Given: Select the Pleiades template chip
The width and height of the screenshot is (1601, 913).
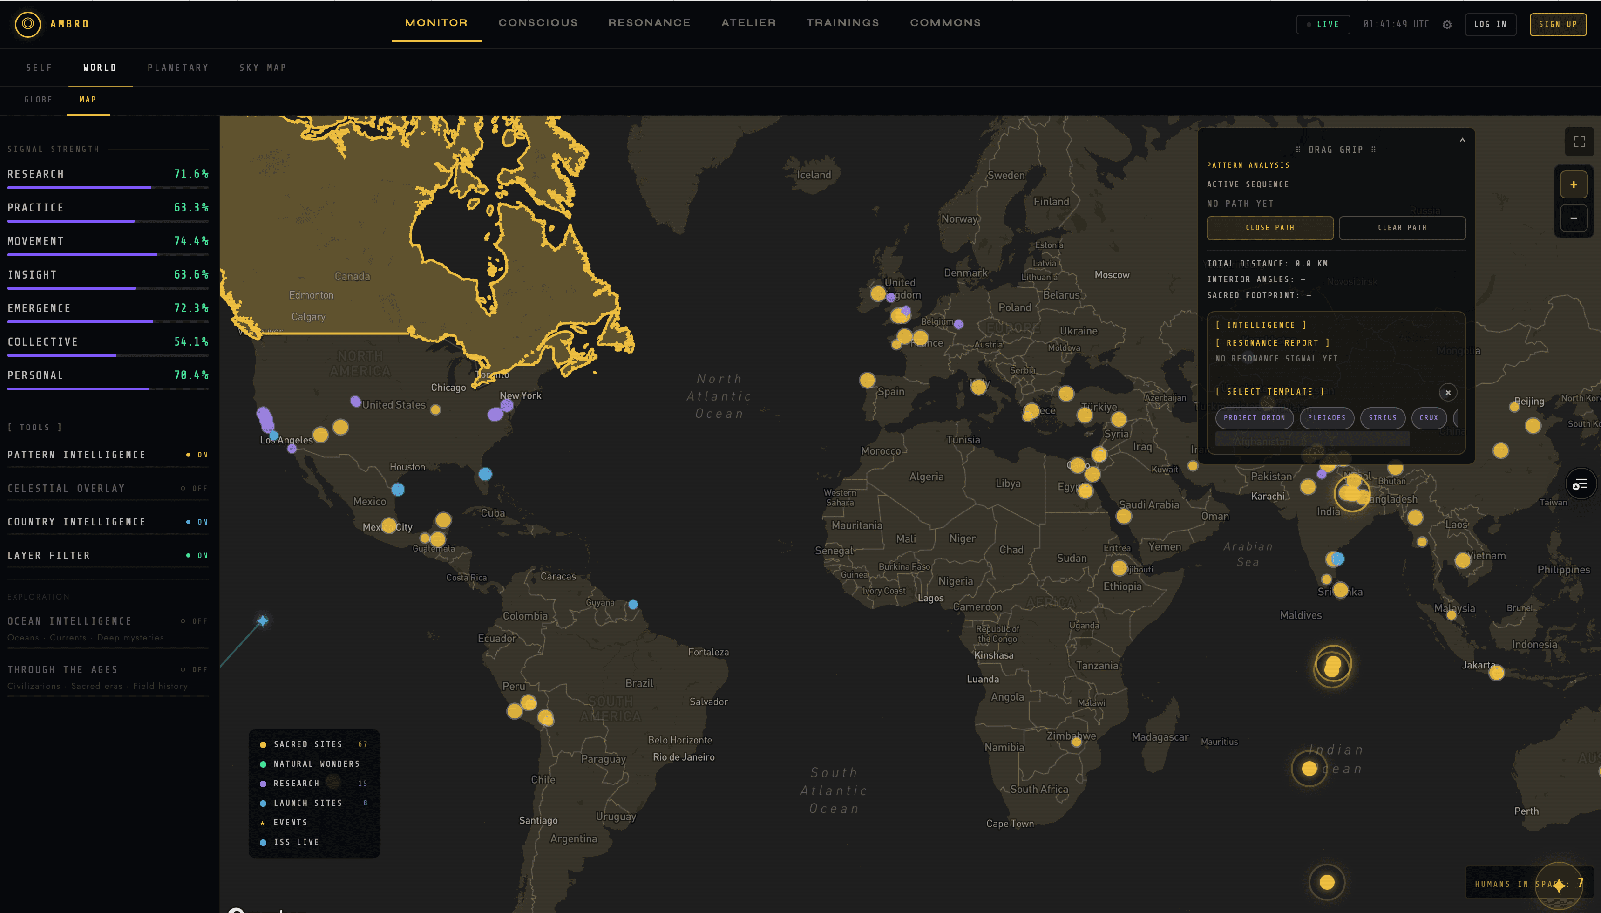Looking at the screenshot, I should coord(1326,418).
